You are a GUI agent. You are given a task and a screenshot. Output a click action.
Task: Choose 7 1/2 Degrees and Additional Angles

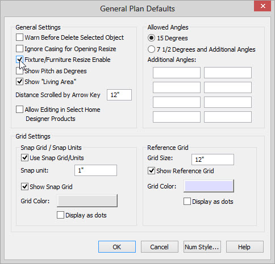pyautogui.click(x=151, y=49)
